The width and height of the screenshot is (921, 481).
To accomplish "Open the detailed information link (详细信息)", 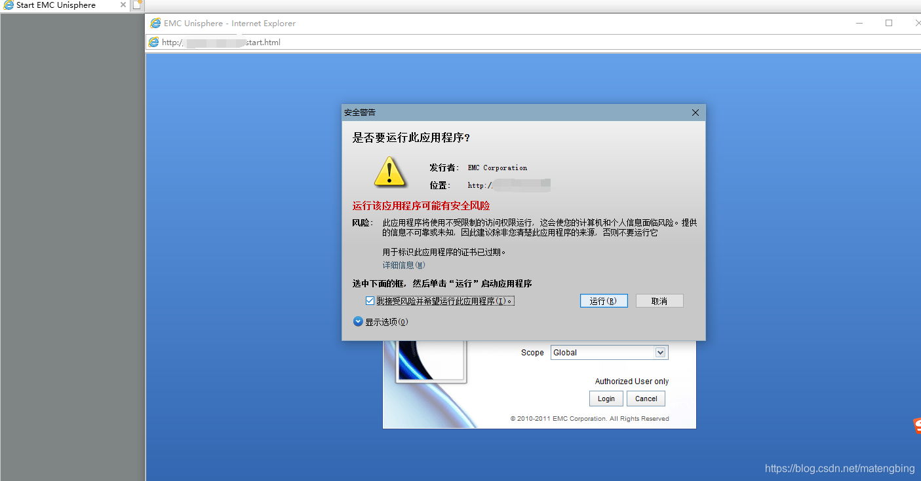I will [404, 265].
